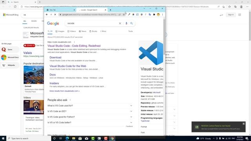Open Visual Studio Code - Code Editing. Redefined
The width and height of the screenshot is (251, 141).
(x=74, y=46)
